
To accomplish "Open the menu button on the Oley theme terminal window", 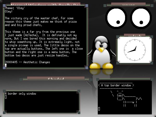I will pos(87,5).
